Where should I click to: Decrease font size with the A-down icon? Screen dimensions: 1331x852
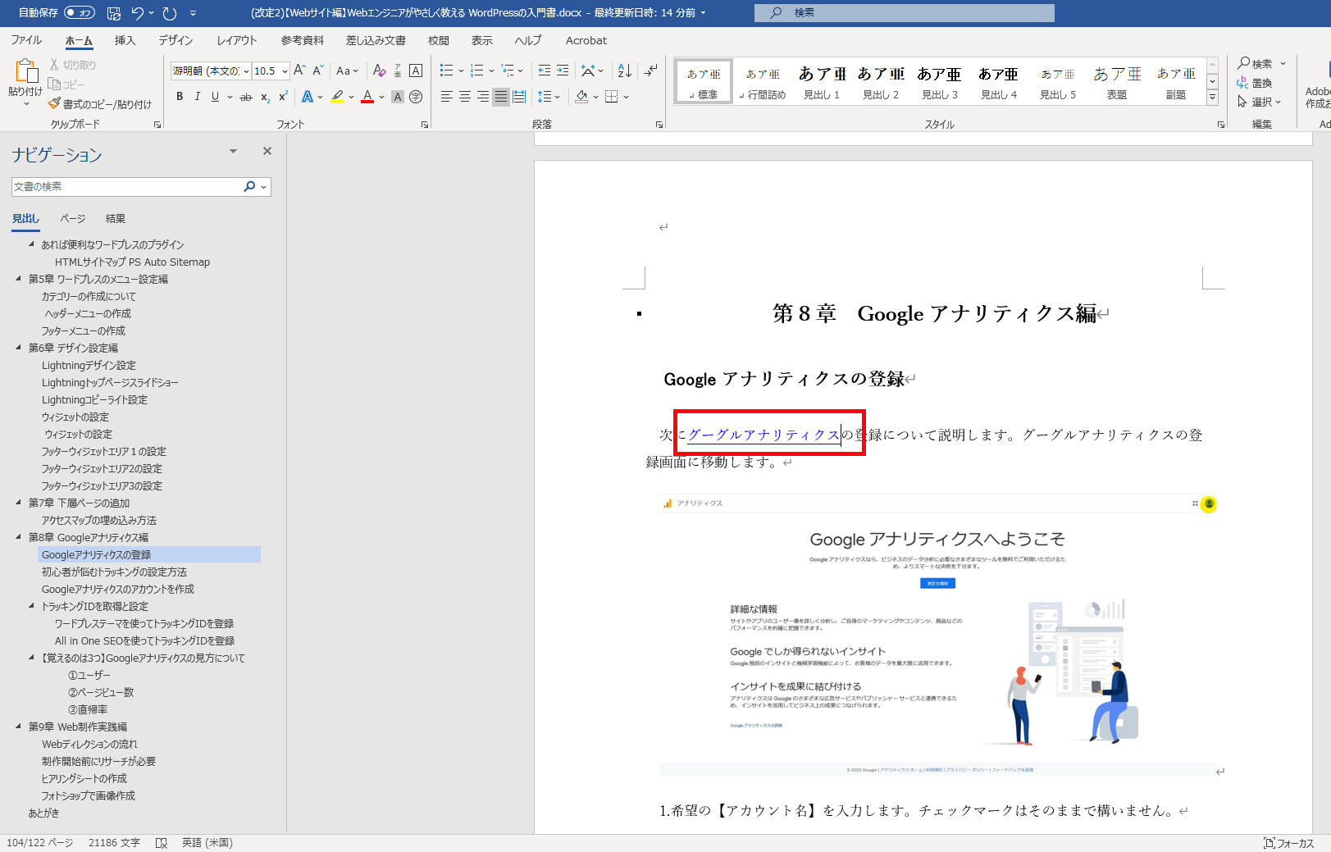318,71
